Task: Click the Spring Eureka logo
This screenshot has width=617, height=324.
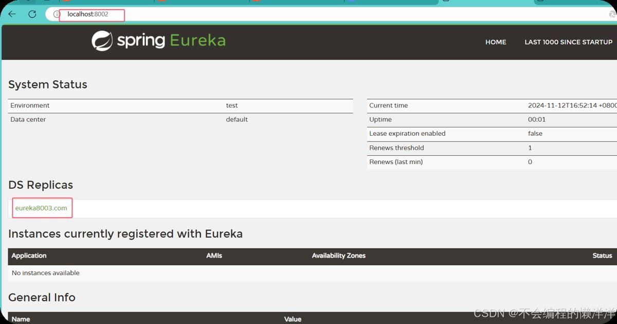Action: (x=158, y=41)
